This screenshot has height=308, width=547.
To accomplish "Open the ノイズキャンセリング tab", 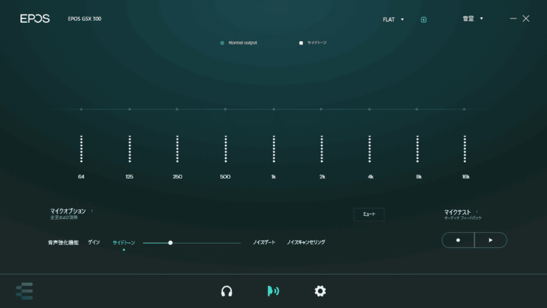I will (x=306, y=242).
